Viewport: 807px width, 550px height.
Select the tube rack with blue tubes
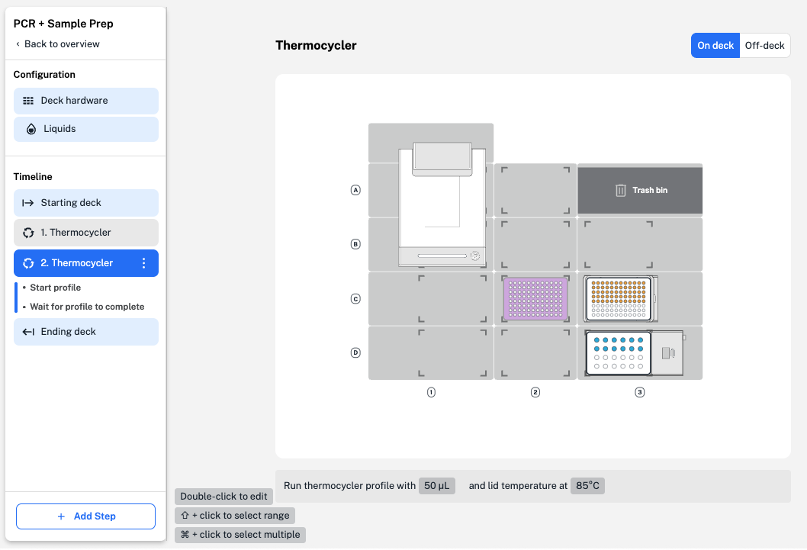pyautogui.click(x=618, y=353)
